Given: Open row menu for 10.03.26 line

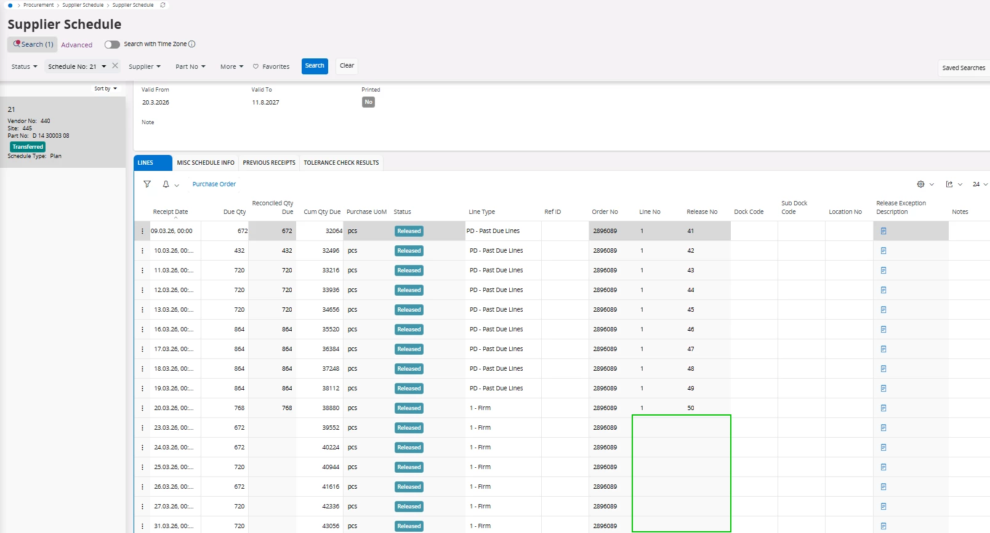Looking at the screenshot, I should (x=142, y=251).
